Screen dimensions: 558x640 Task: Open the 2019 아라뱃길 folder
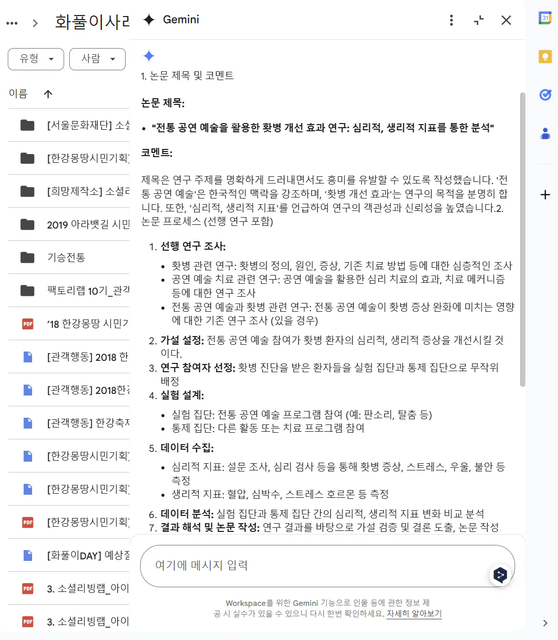pos(69,224)
